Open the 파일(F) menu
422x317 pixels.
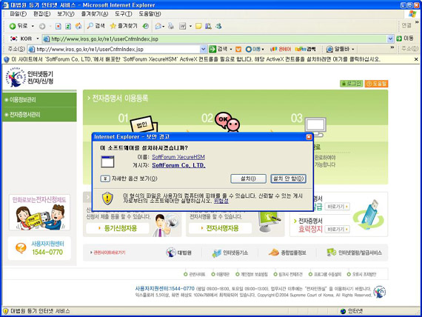point(18,13)
